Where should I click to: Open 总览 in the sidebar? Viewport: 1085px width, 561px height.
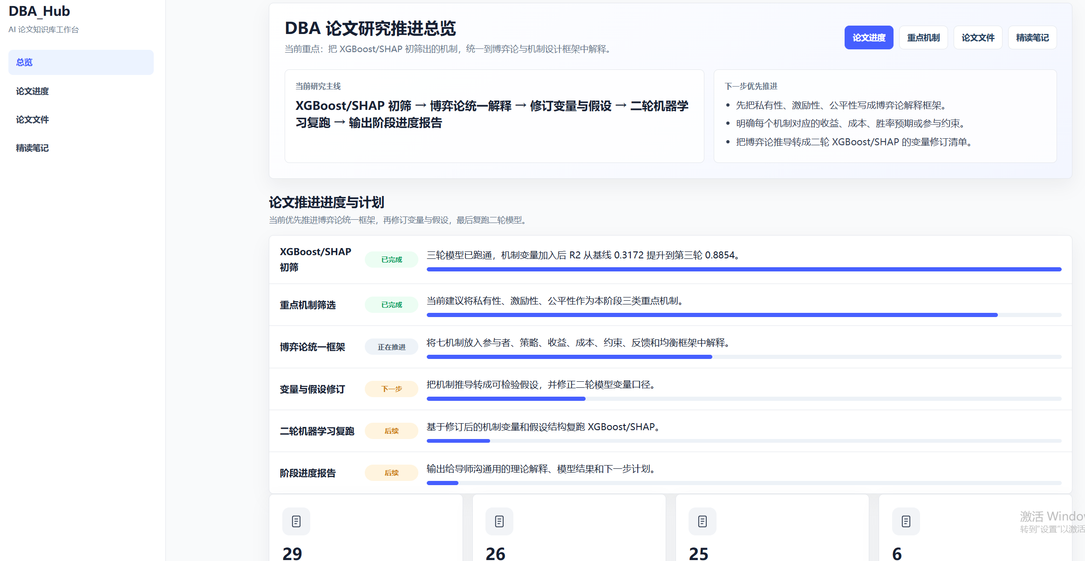tap(81, 62)
